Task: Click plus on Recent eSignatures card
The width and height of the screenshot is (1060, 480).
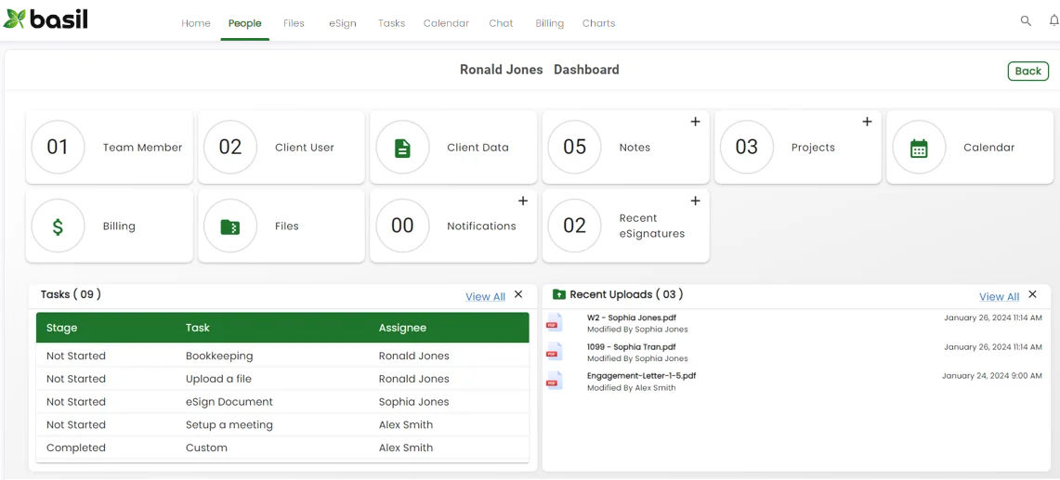Action: pos(695,201)
